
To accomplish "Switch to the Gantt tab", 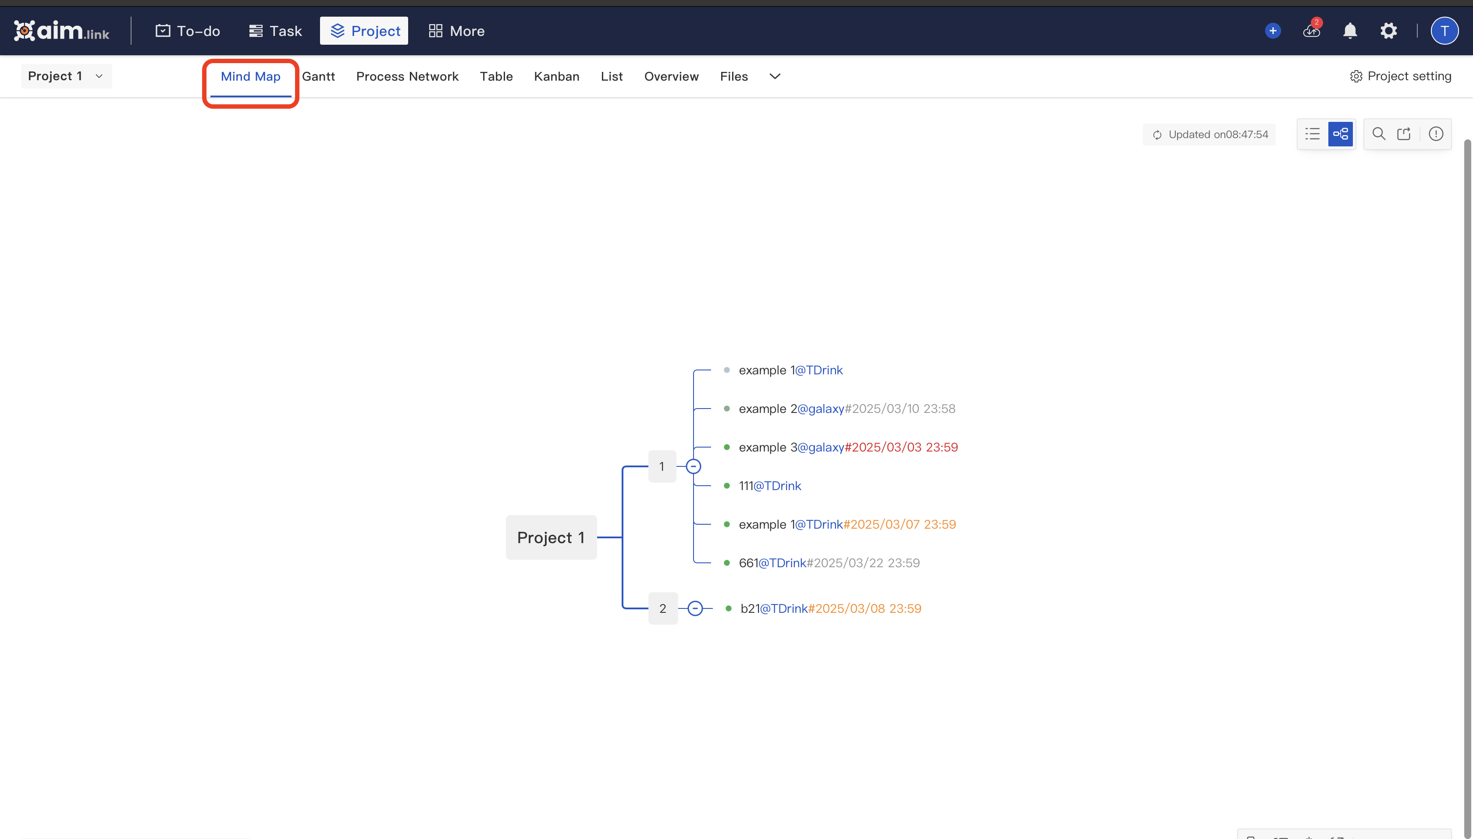I will coord(319,76).
